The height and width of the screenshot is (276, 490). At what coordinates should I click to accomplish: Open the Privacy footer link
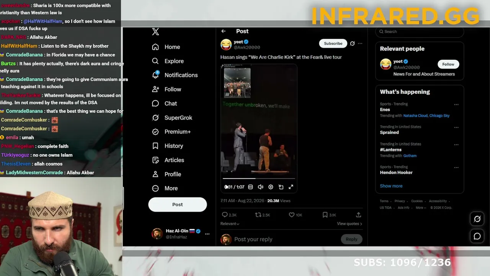(x=400, y=201)
